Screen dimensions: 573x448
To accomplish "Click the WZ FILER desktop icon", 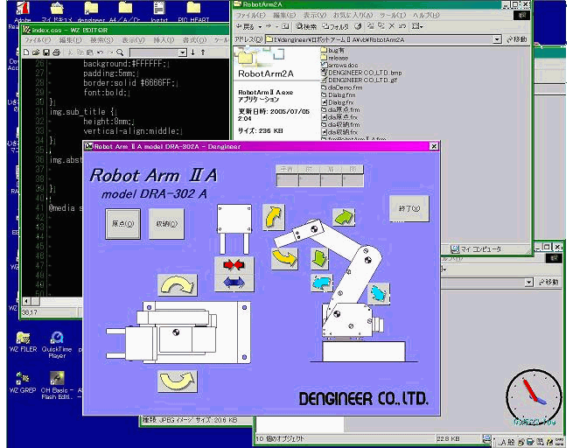I will [x=23, y=342].
